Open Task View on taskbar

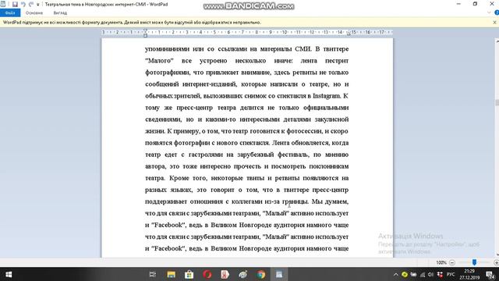tap(153, 274)
